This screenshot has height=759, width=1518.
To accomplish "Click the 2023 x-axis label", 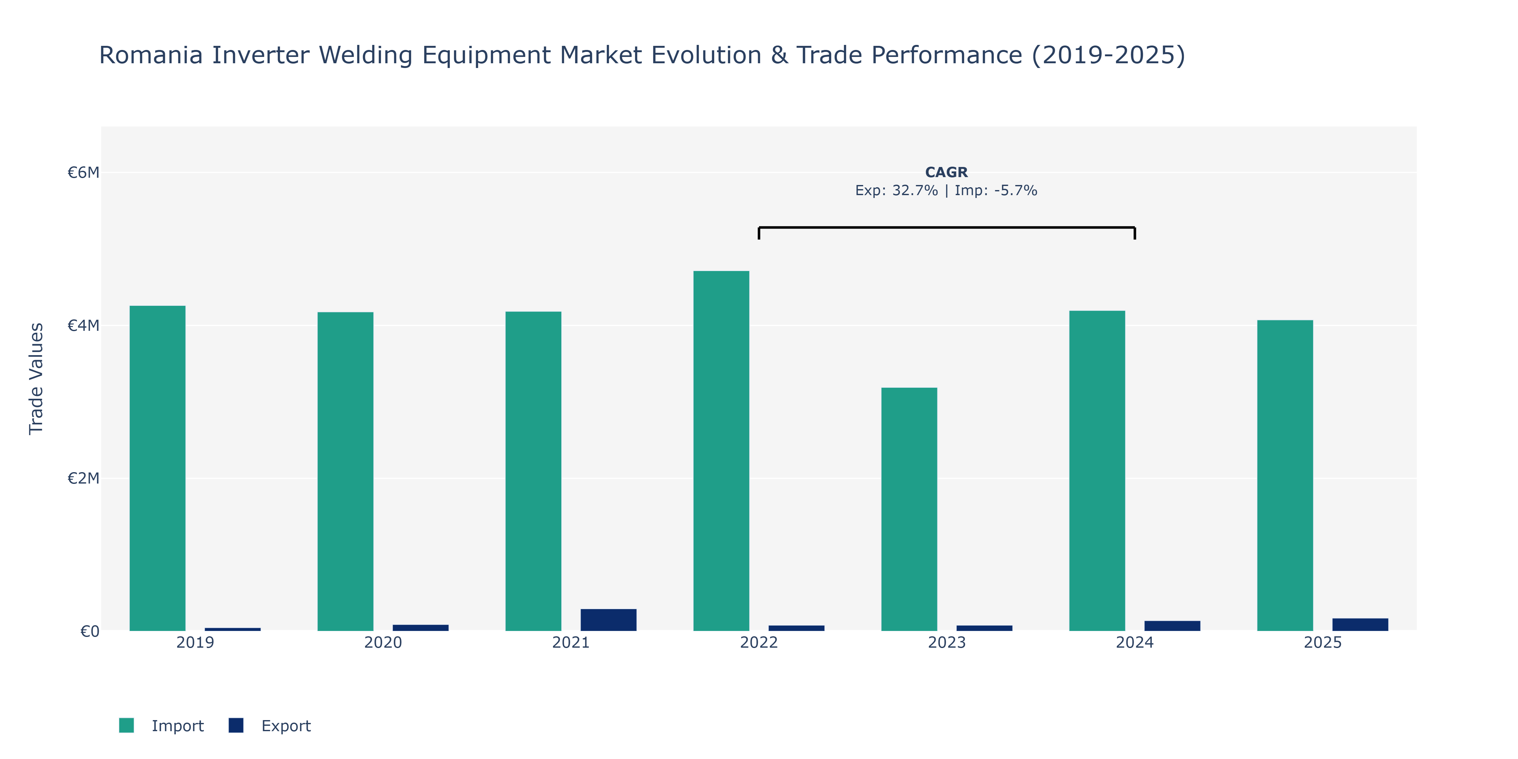I will pyautogui.click(x=947, y=642).
